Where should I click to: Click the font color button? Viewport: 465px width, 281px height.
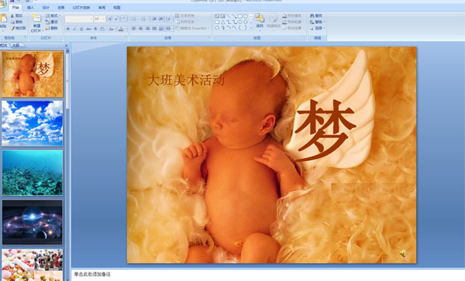click(x=121, y=29)
